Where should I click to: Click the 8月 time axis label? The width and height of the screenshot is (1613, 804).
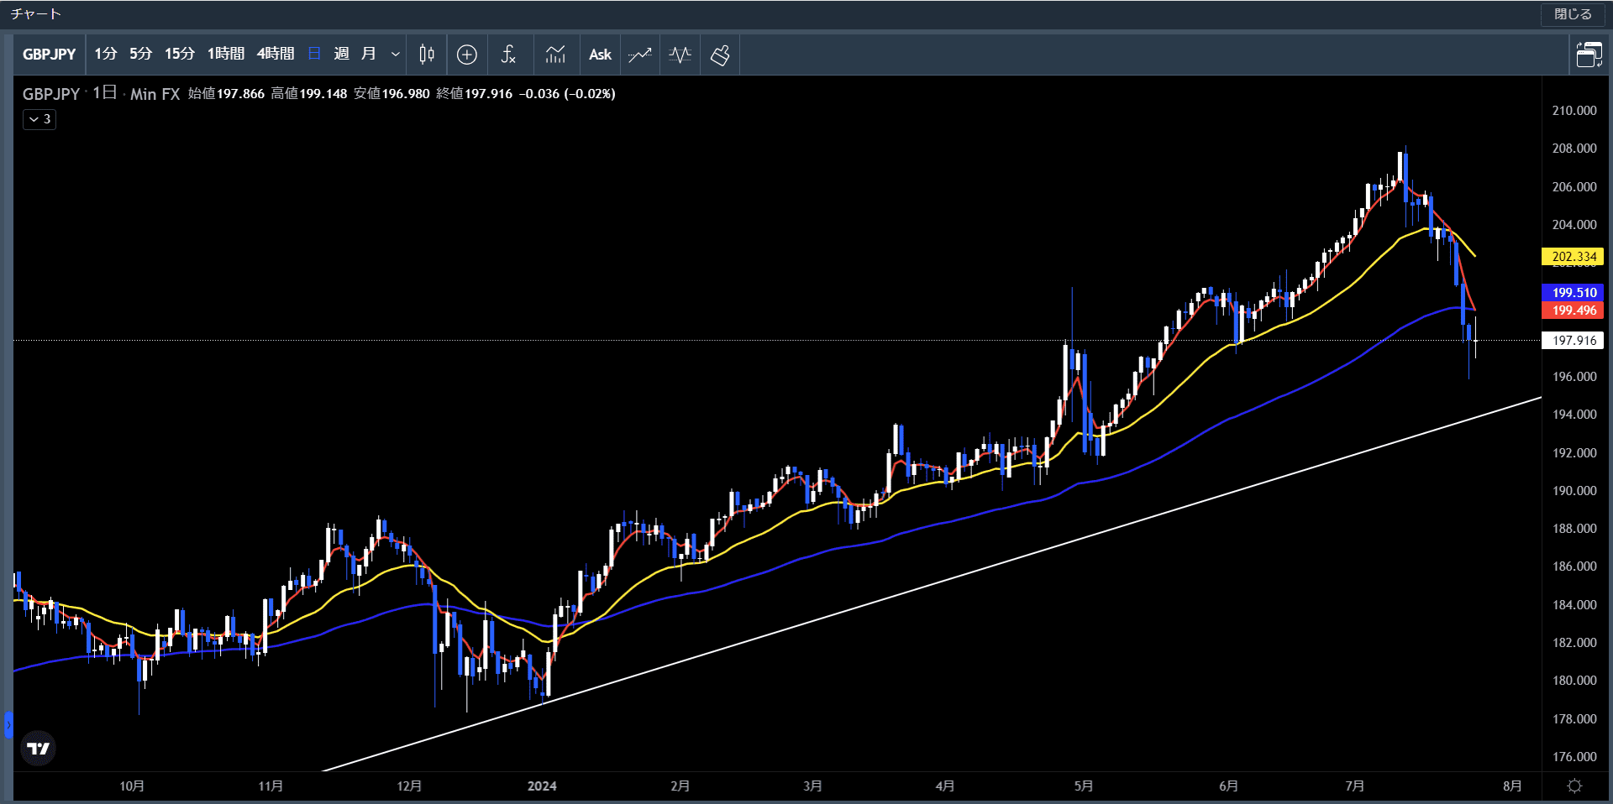1512,786
